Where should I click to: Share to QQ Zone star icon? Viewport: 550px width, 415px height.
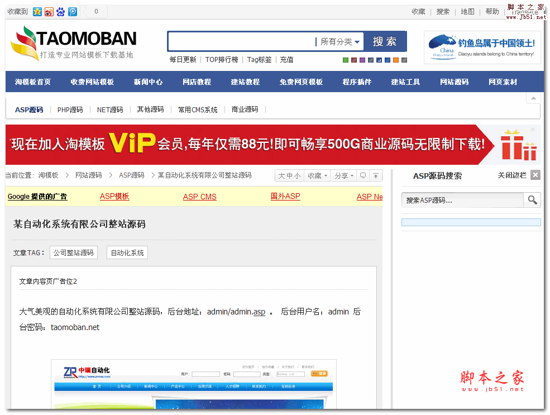click(x=37, y=12)
